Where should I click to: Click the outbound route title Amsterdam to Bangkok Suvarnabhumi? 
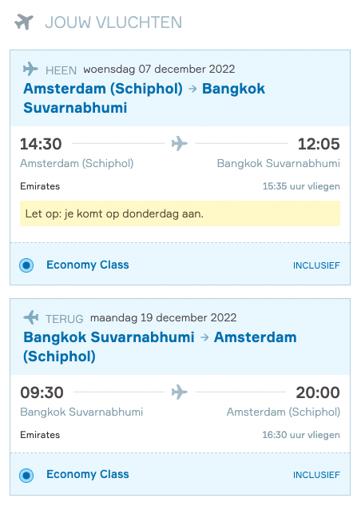coord(145,98)
